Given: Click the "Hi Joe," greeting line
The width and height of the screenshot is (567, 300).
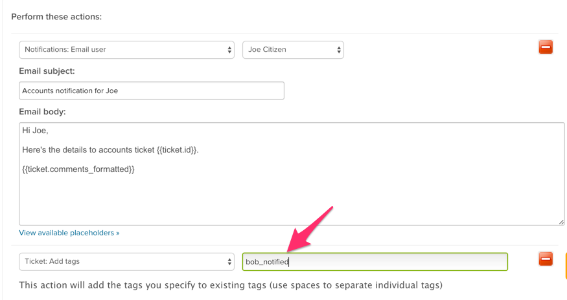Looking at the screenshot, I should pyautogui.click(x=35, y=131).
